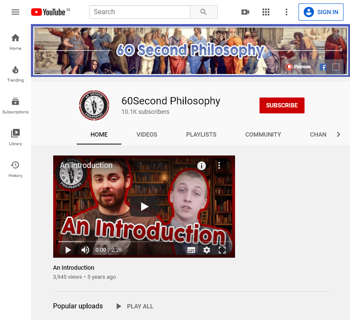Switch to the VIDEOS tab
This screenshot has height=320, width=350.
147,134
